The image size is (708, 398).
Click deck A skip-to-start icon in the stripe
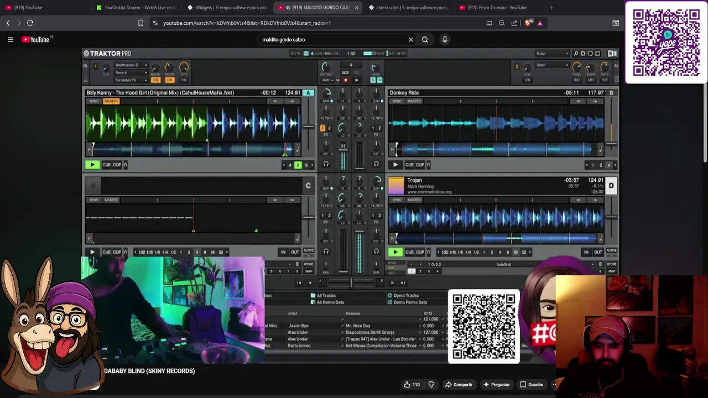(x=88, y=150)
